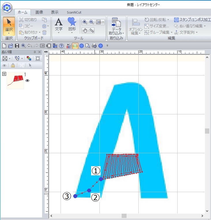Select the ruler measure tool
Screen dimensions: 211x220
[x=92, y=31]
